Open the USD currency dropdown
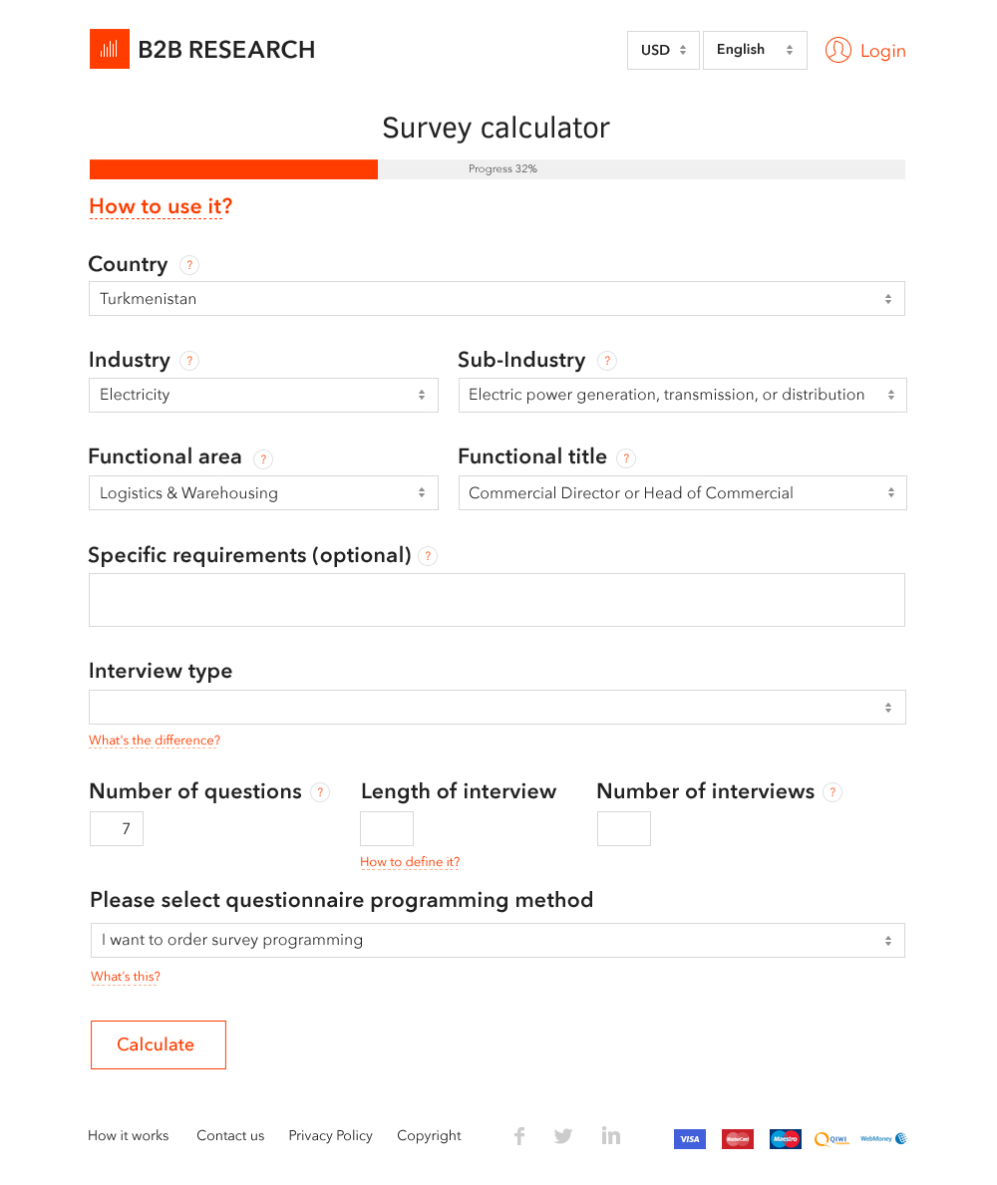997x1185 pixels. [663, 50]
